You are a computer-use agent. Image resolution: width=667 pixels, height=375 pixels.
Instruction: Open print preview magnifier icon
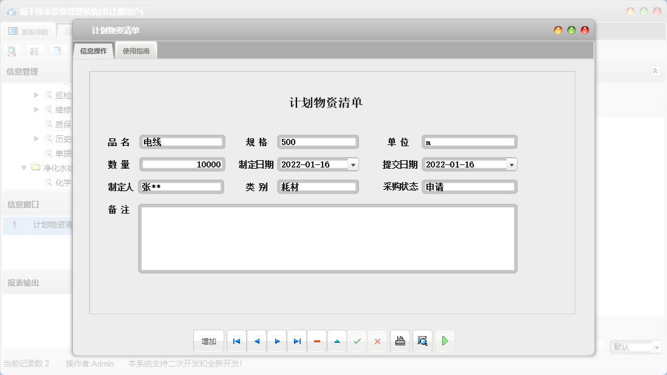coord(422,341)
